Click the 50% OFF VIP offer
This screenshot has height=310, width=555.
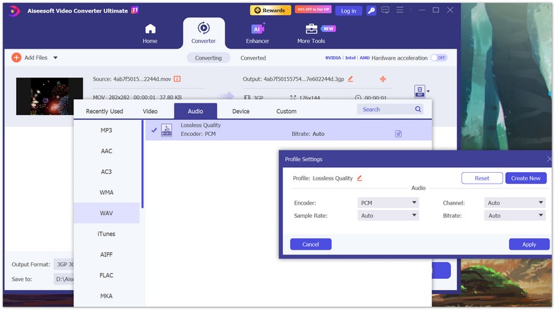tap(313, 10)
